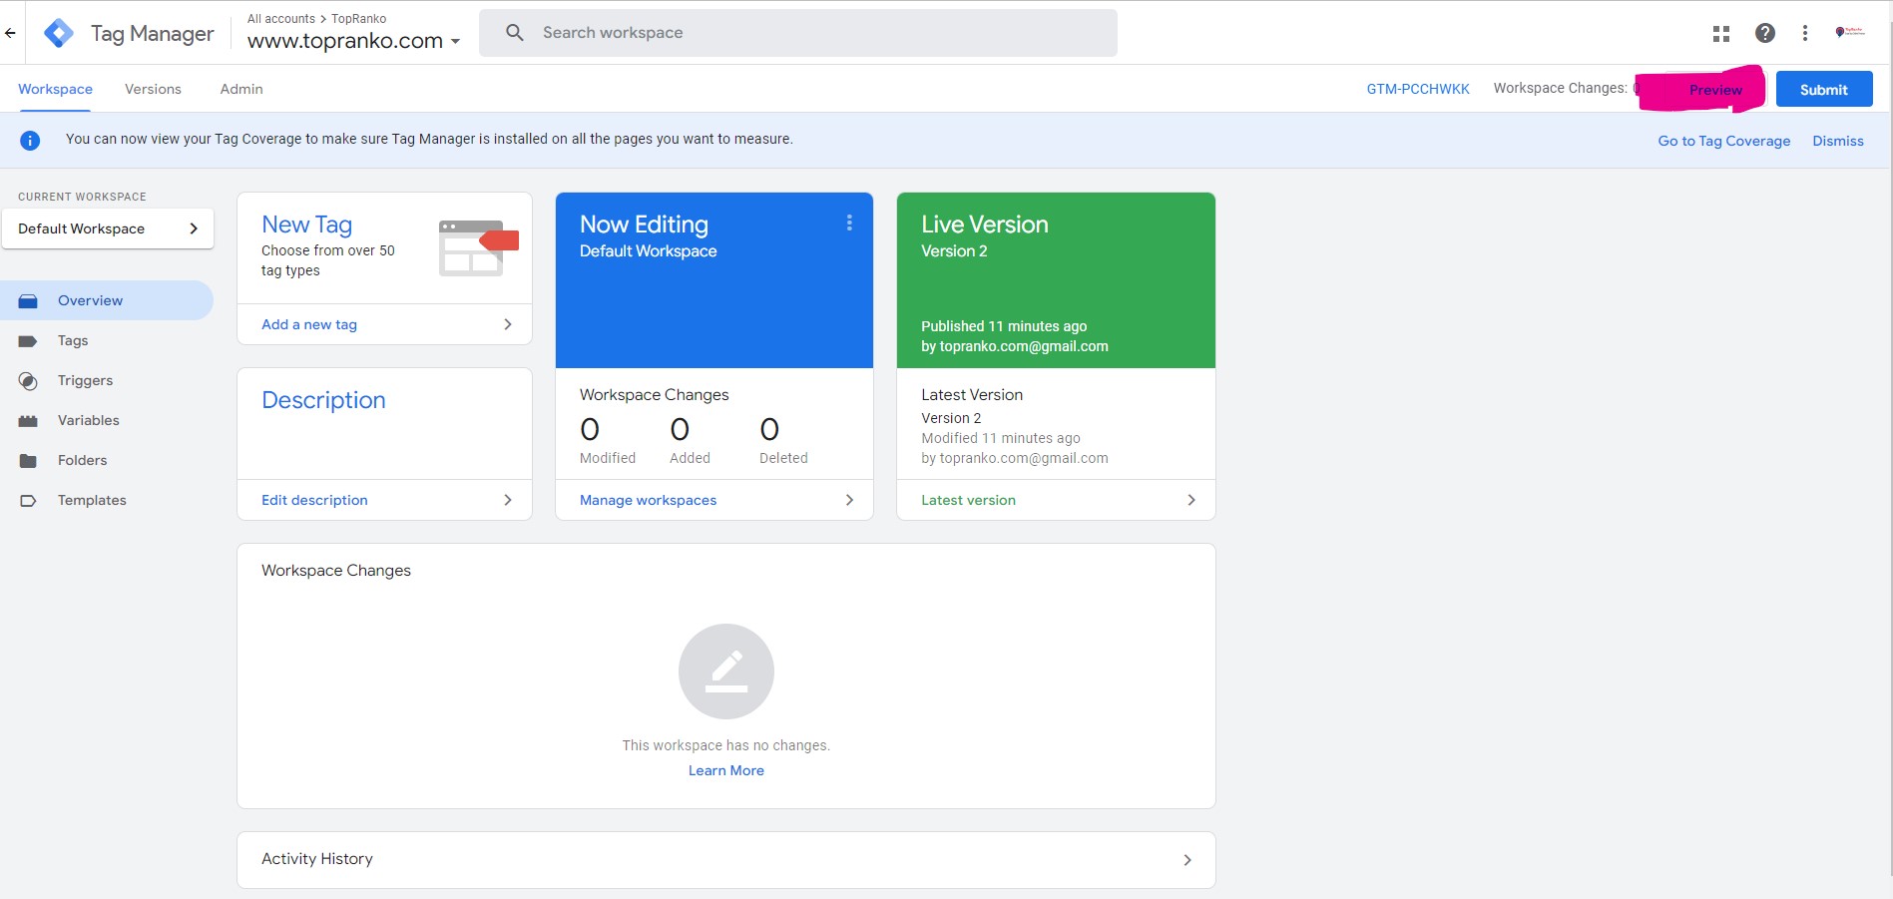Viewport: 1893px width, 899px height.
Task: Open the Google apps grid icon
Action: click(1721, 33)
